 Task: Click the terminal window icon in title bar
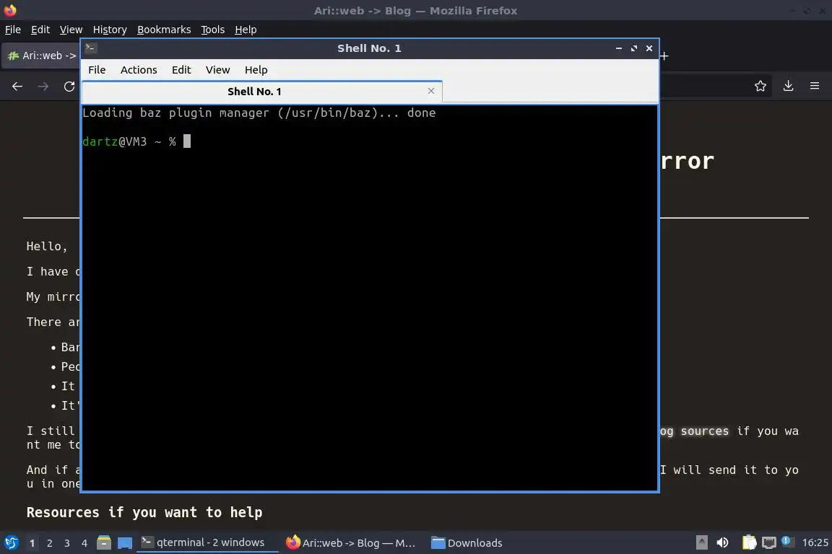[x=90, y=48]
